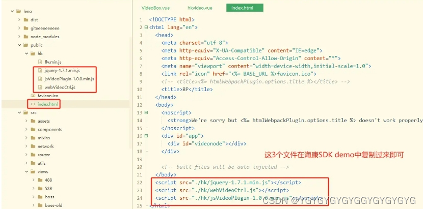
Task: Switch to the VideoBox.vue tab
Action: [x=155, y=8]
